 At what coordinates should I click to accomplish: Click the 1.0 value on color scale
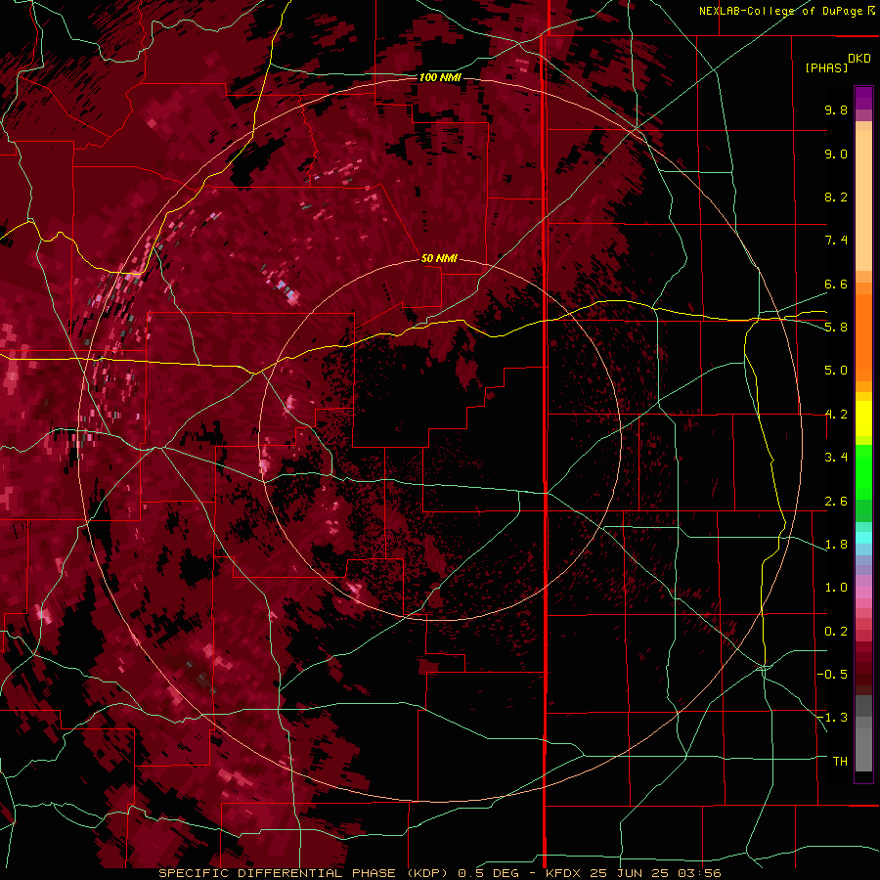(x=836, y=588)
